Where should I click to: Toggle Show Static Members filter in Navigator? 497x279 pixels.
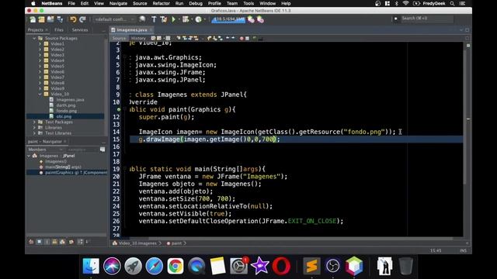point(47,242)
